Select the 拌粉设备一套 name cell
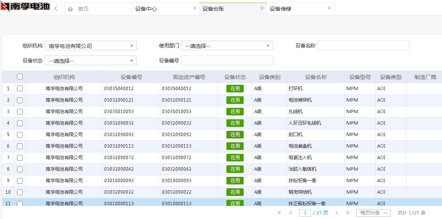442x219 pixels. 316,181
